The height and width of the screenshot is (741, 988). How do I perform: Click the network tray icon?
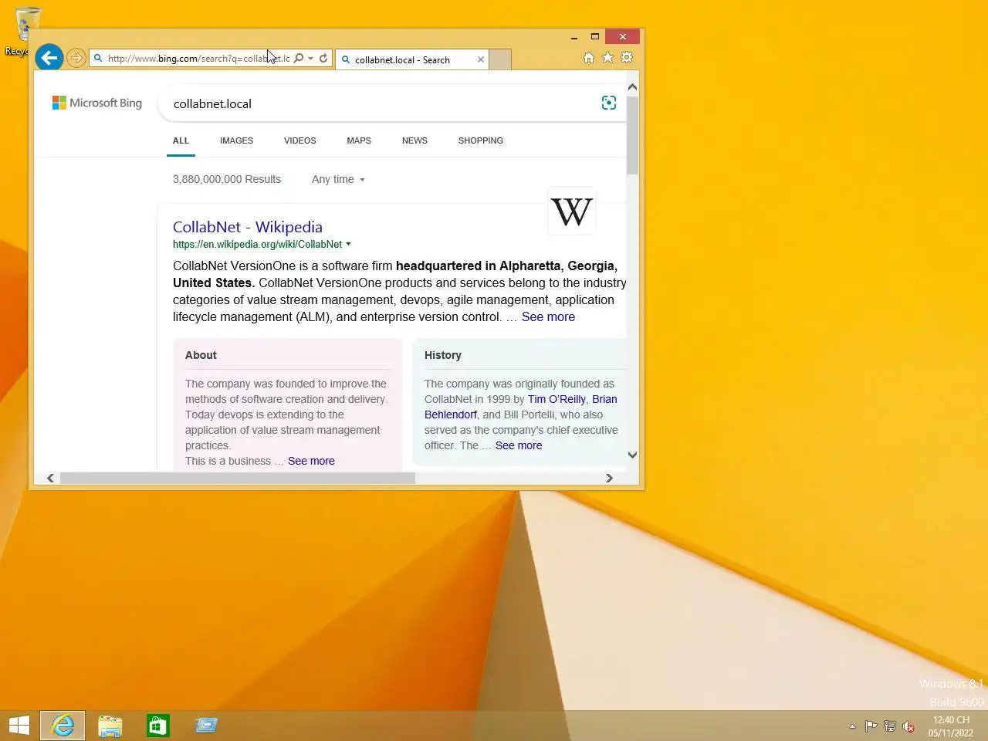click(x=890, y=726)
